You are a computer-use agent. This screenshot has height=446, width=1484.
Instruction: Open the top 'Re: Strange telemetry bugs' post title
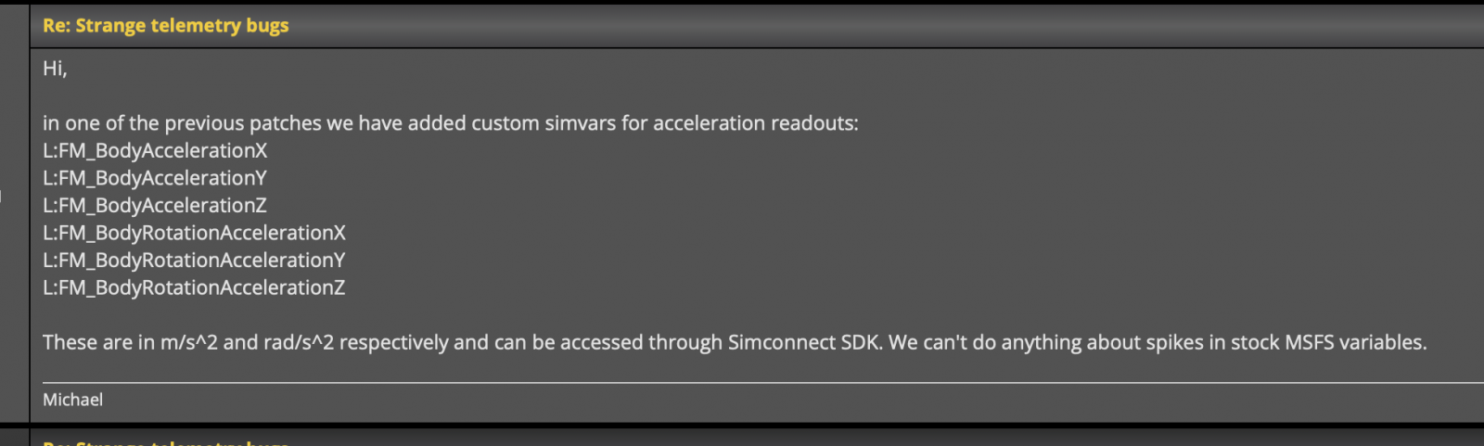165,26
